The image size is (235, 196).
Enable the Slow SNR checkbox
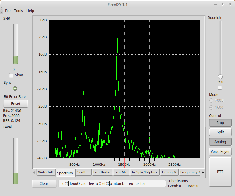point(11,75)
